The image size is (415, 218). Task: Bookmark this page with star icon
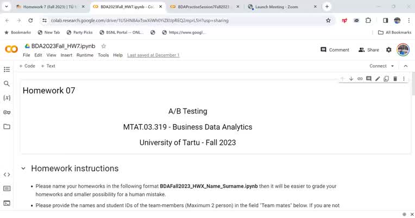coord(328,21)
